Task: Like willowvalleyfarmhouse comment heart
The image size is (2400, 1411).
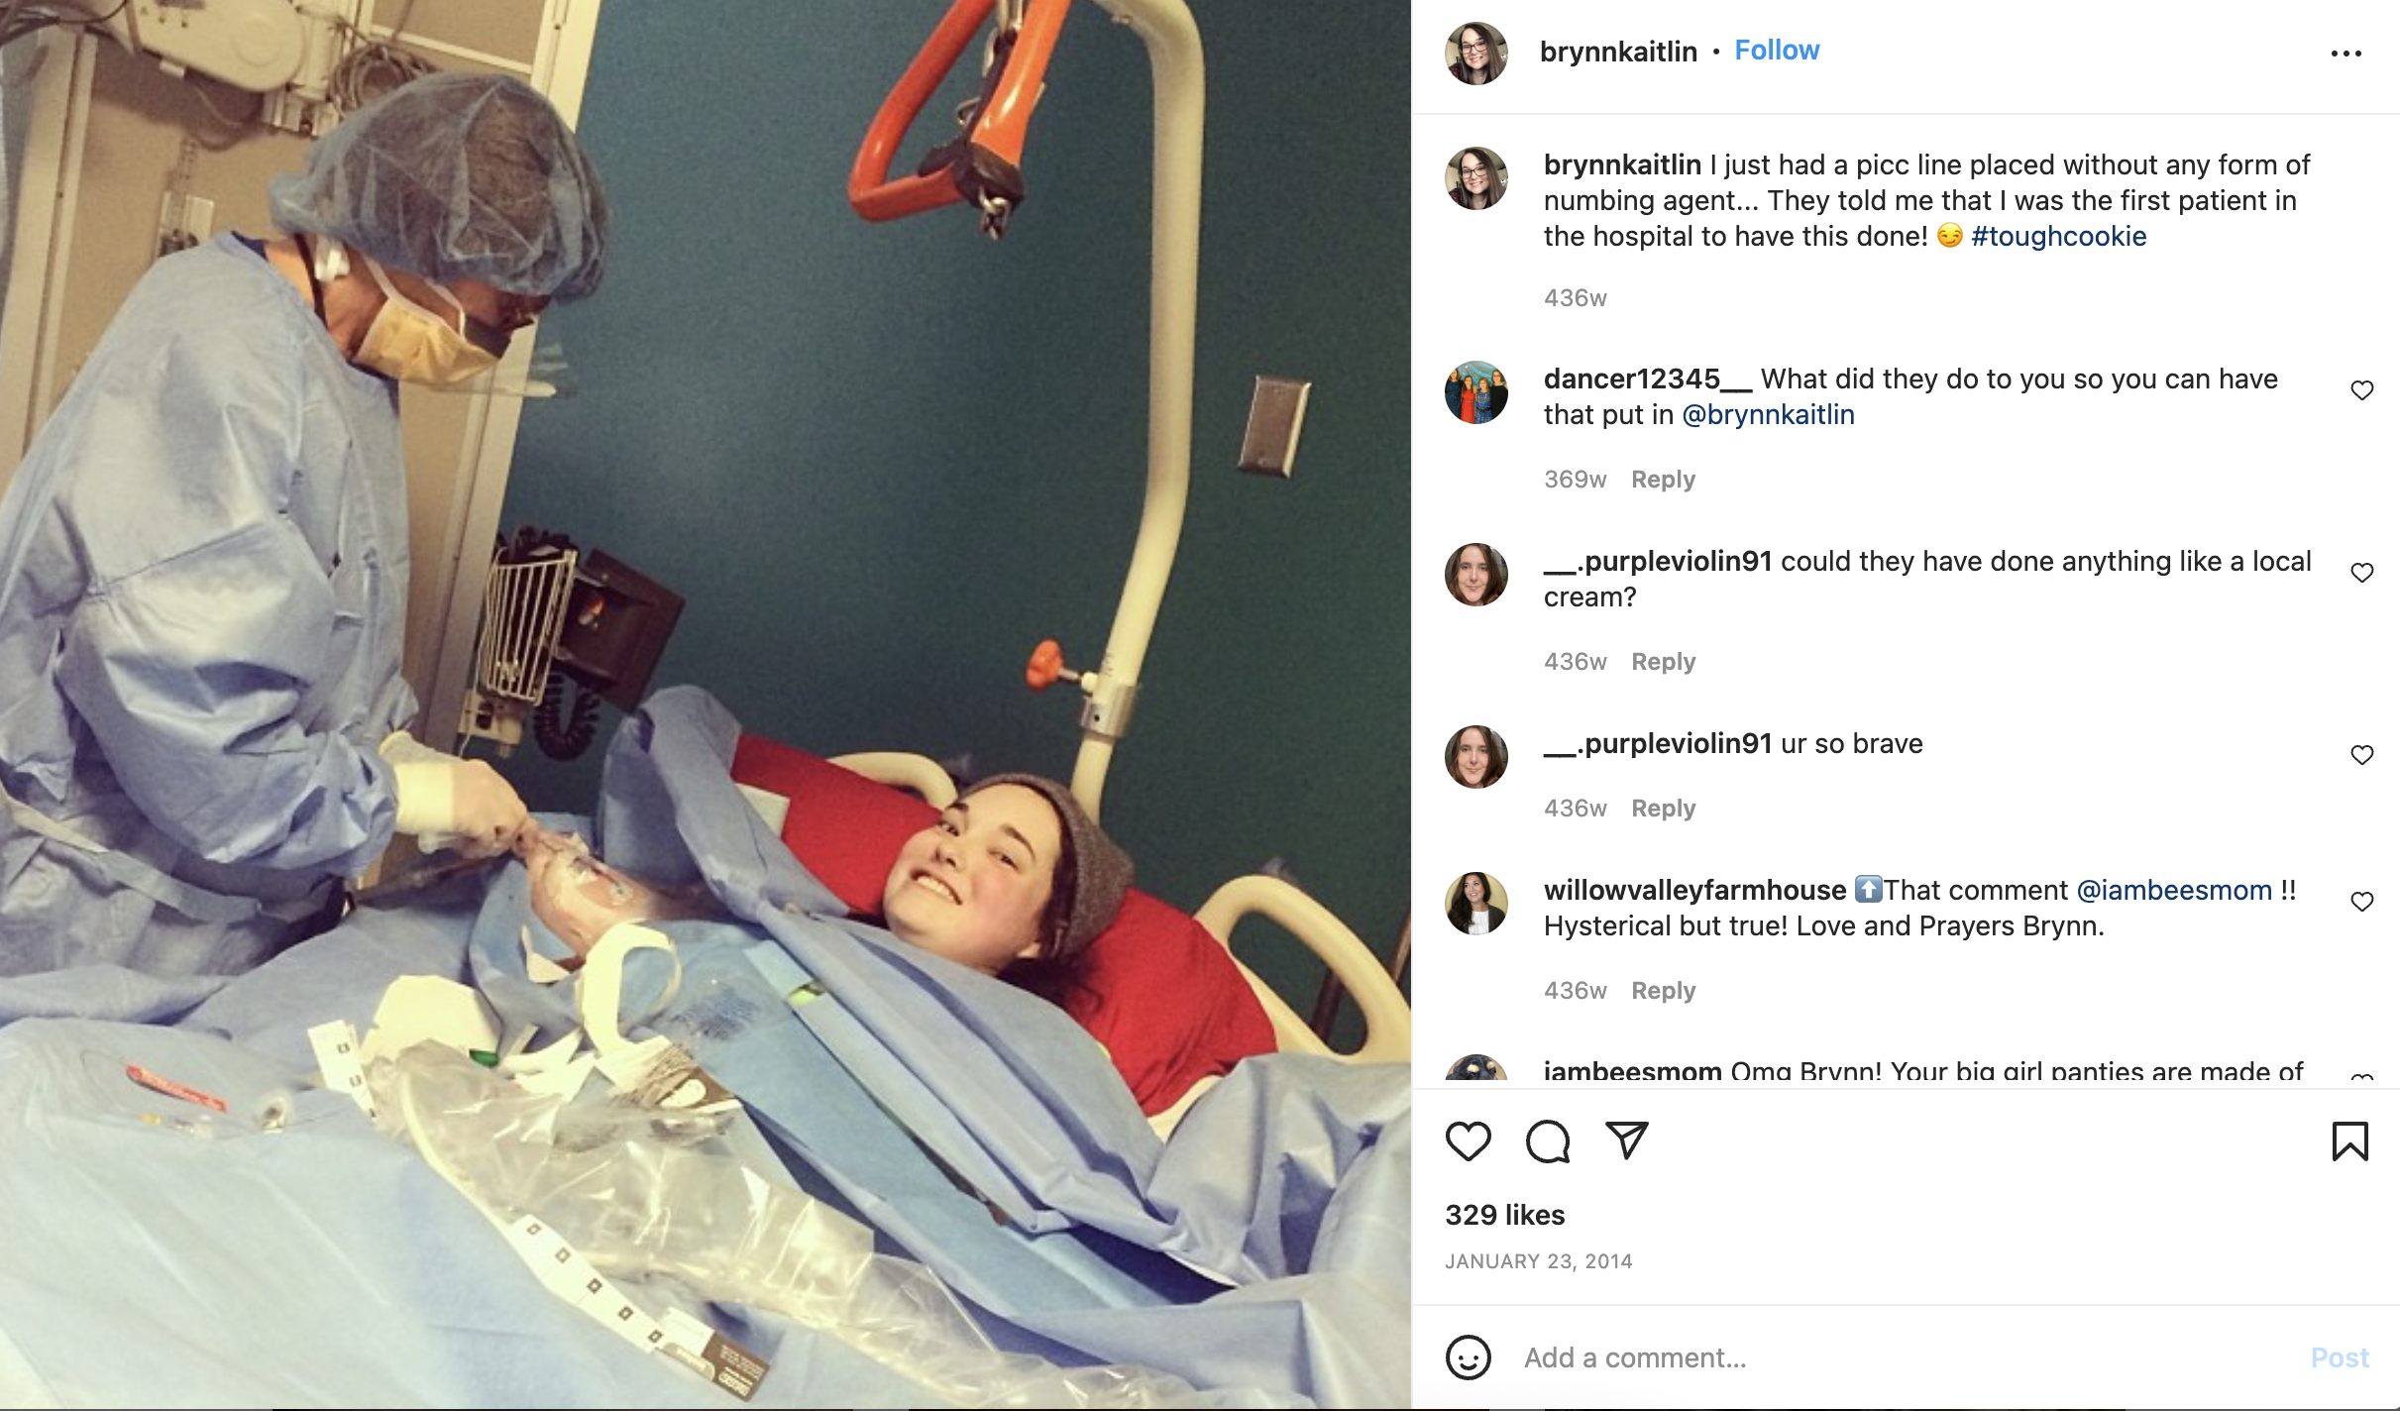Action: [2362, 902]
